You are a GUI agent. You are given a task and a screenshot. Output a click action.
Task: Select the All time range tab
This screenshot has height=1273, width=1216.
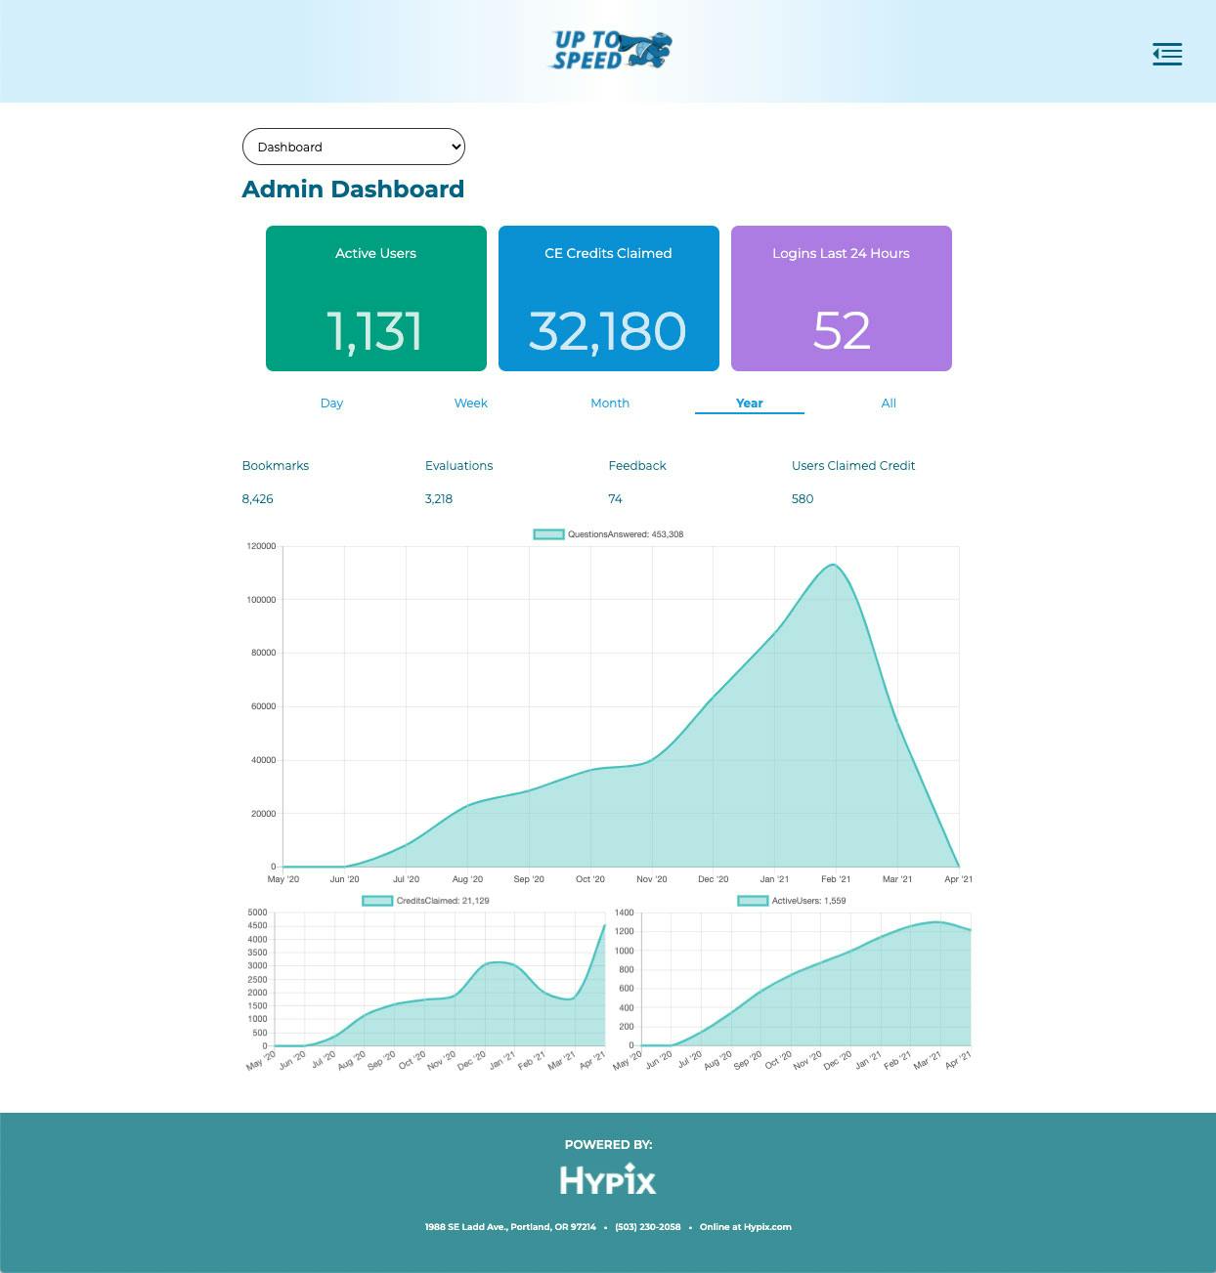(888, 403)
